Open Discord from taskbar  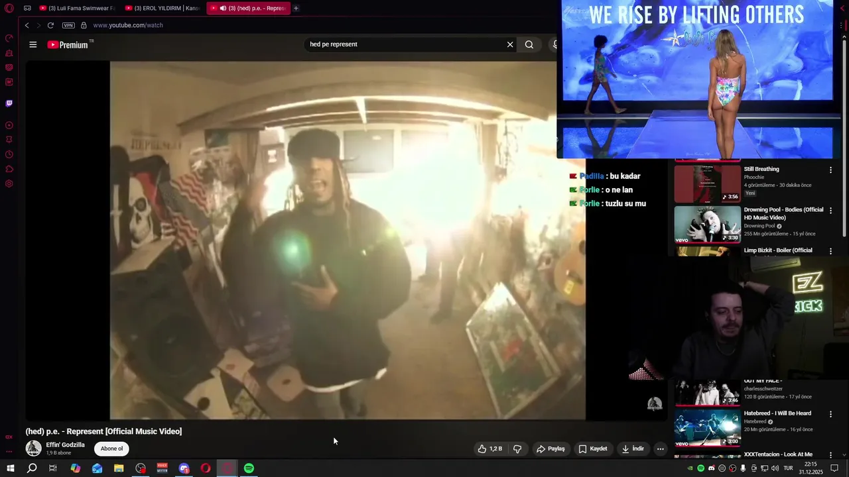[184, 468]
